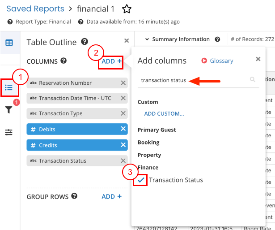
Task: Open the filter funnel icon
Action: point(9,110)
